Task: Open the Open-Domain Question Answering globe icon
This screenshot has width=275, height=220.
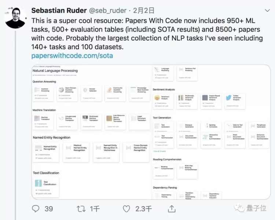Action: tap(61, 90)
